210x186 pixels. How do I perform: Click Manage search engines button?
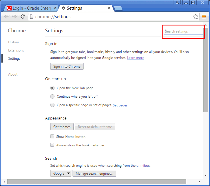(x=95, y=173)
